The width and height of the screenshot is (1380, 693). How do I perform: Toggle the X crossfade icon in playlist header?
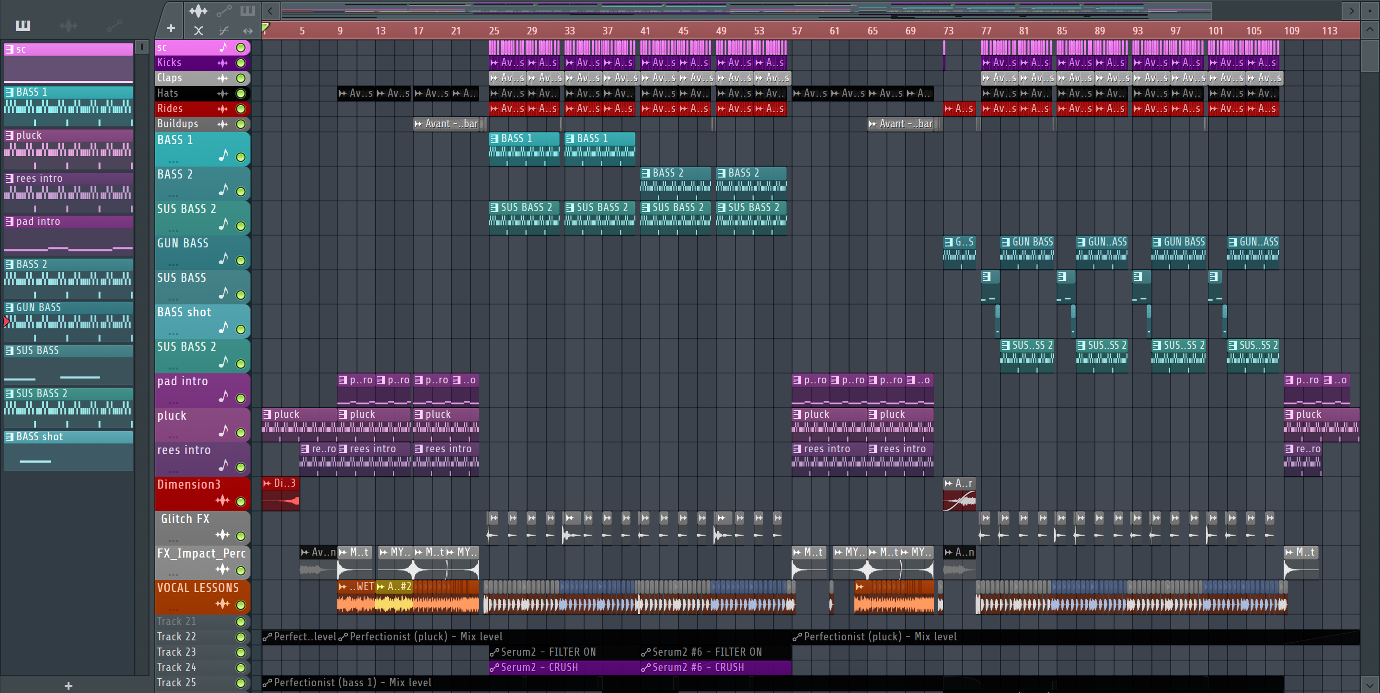coord(198,31)
